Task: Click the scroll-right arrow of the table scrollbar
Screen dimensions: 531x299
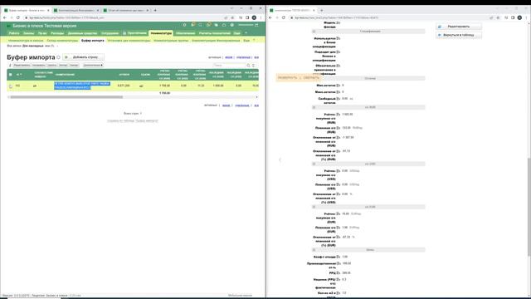Action: click(x=256, y=97)
